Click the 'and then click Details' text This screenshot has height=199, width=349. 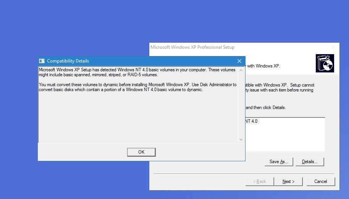tap(265, 108)
